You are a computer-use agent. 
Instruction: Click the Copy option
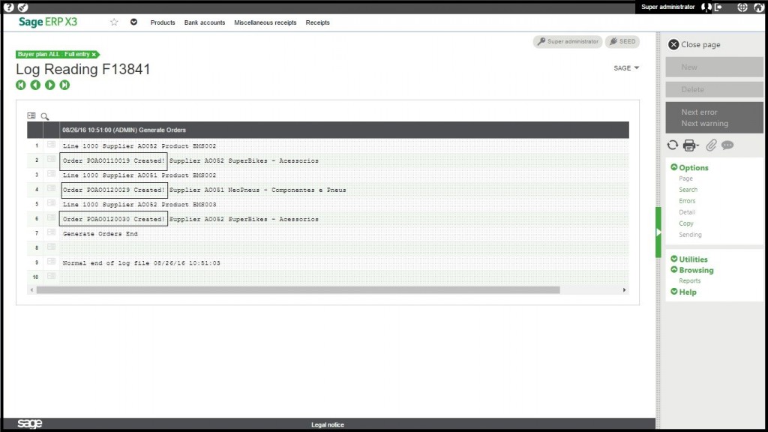[x=686, y=223]
